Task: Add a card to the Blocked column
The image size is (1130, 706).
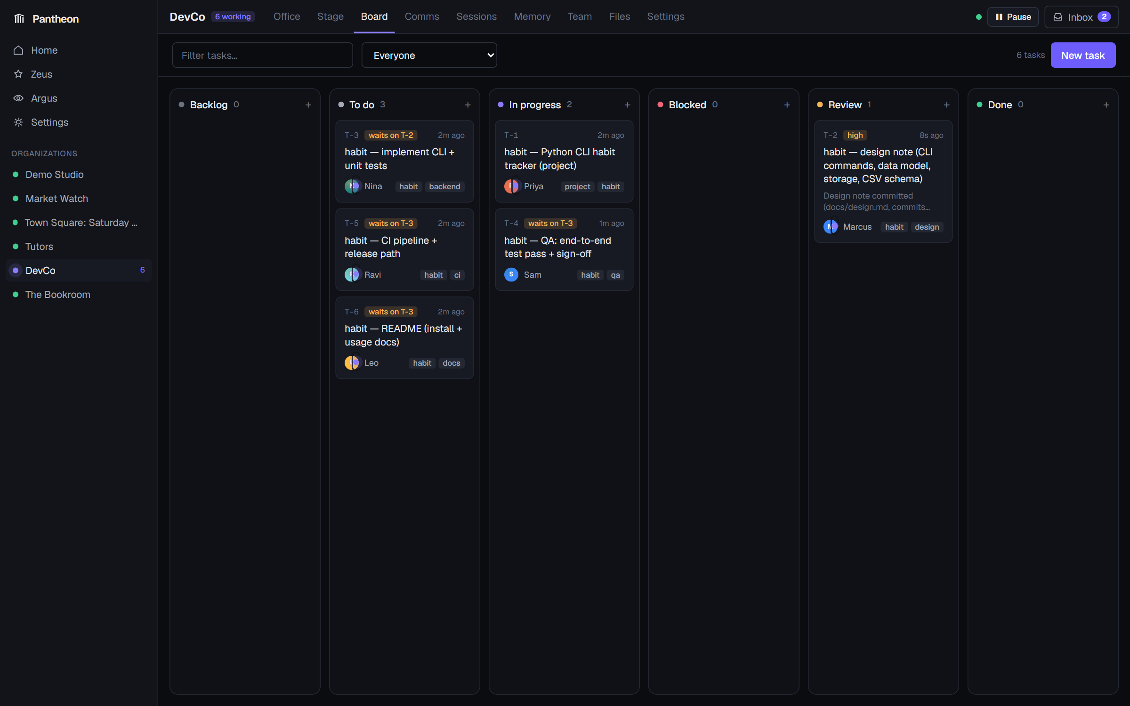Action: point(787,104)
